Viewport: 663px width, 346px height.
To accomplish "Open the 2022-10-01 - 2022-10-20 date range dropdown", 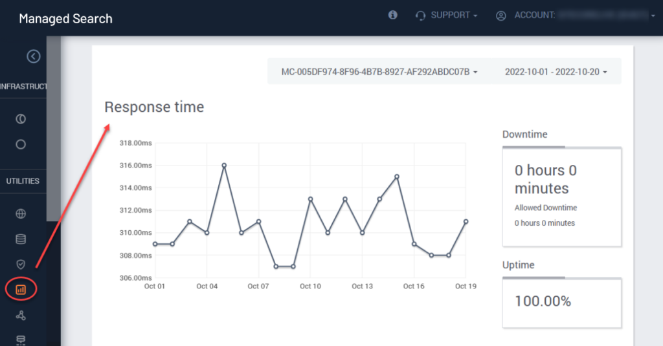I will coord(556,72).
